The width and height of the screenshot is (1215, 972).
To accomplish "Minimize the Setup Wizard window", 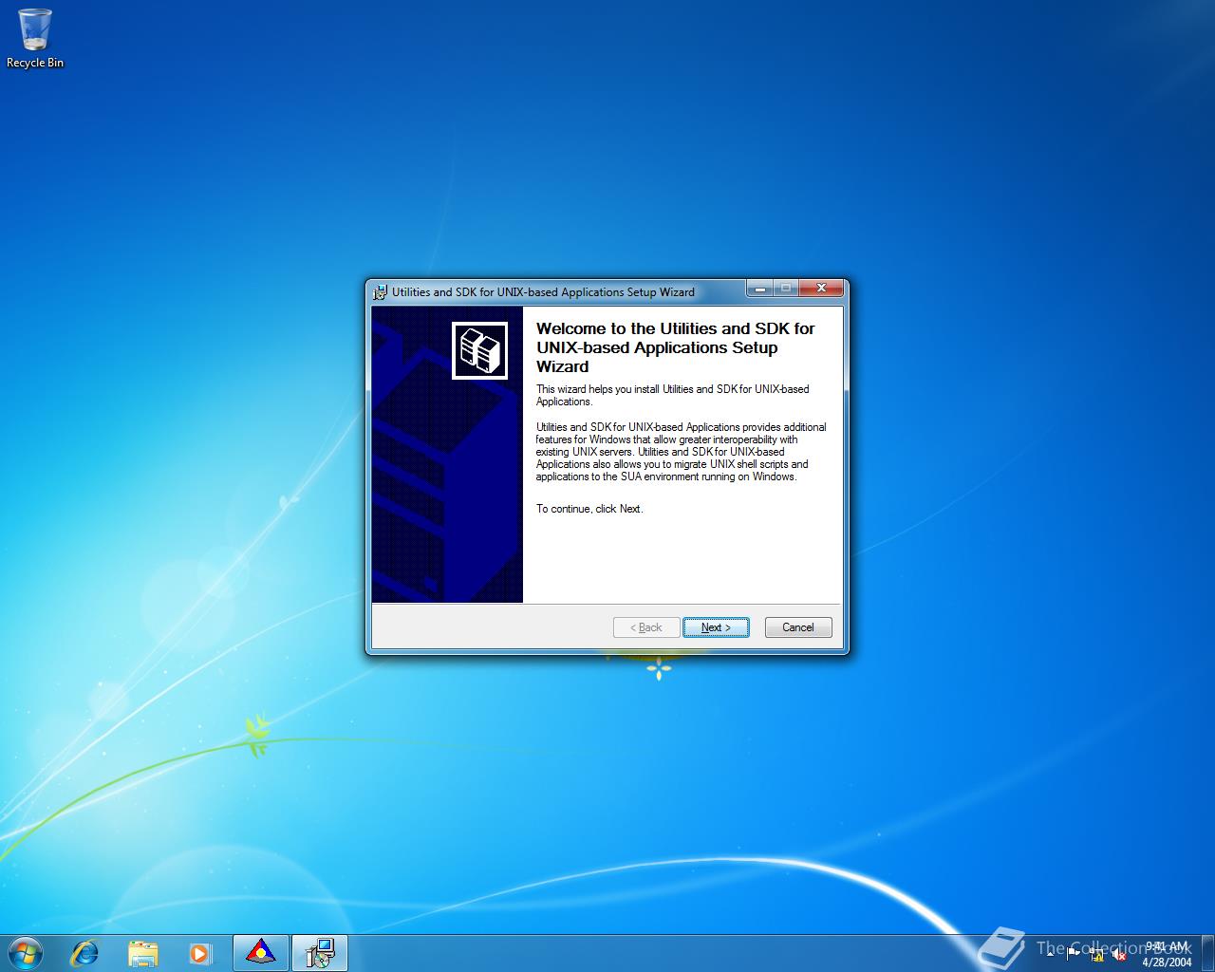I will click(x=759, y=288).
